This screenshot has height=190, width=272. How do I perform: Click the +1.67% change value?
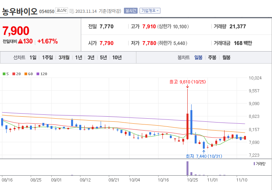pos(47,41)
